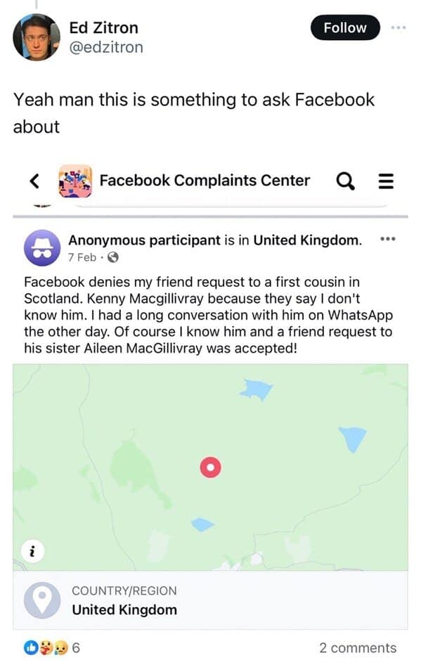The width and height of the screenshot is (421, 660).
Task: Click the back chevron in the header
Action: 34,181
